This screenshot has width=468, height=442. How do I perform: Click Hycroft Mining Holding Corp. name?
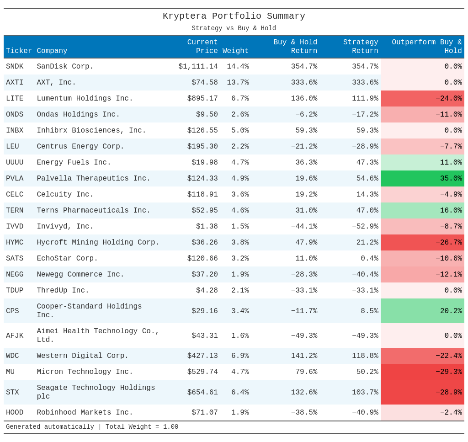click(x=98, y=242)
